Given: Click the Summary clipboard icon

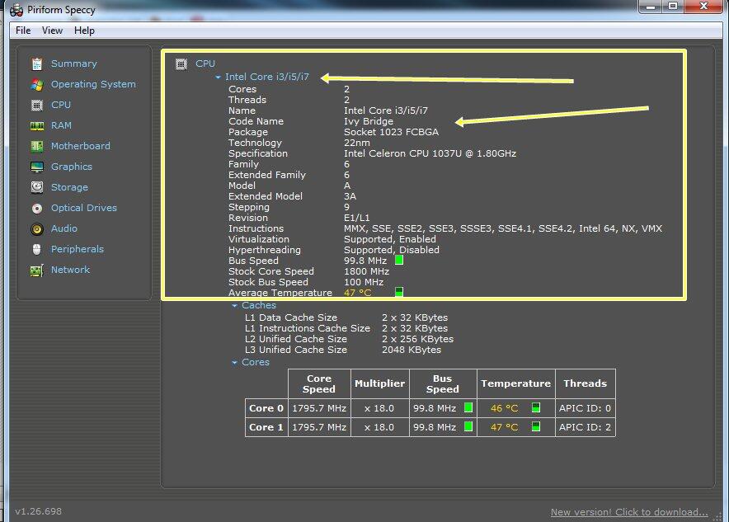Looking at the screenshot, I should pyautogui.click(x=37, y=63).
